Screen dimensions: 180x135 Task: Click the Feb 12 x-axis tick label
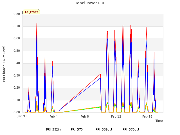click(116, 116)
